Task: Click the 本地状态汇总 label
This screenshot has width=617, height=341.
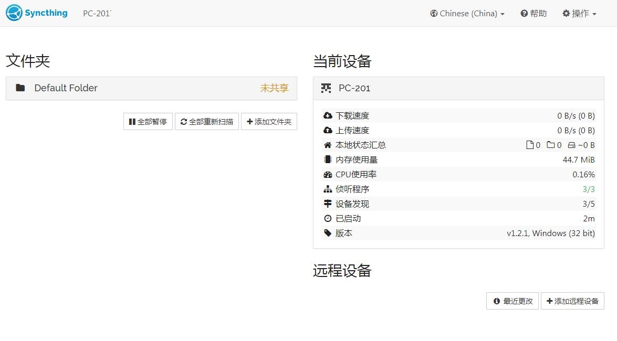Action: pos(360,145)
